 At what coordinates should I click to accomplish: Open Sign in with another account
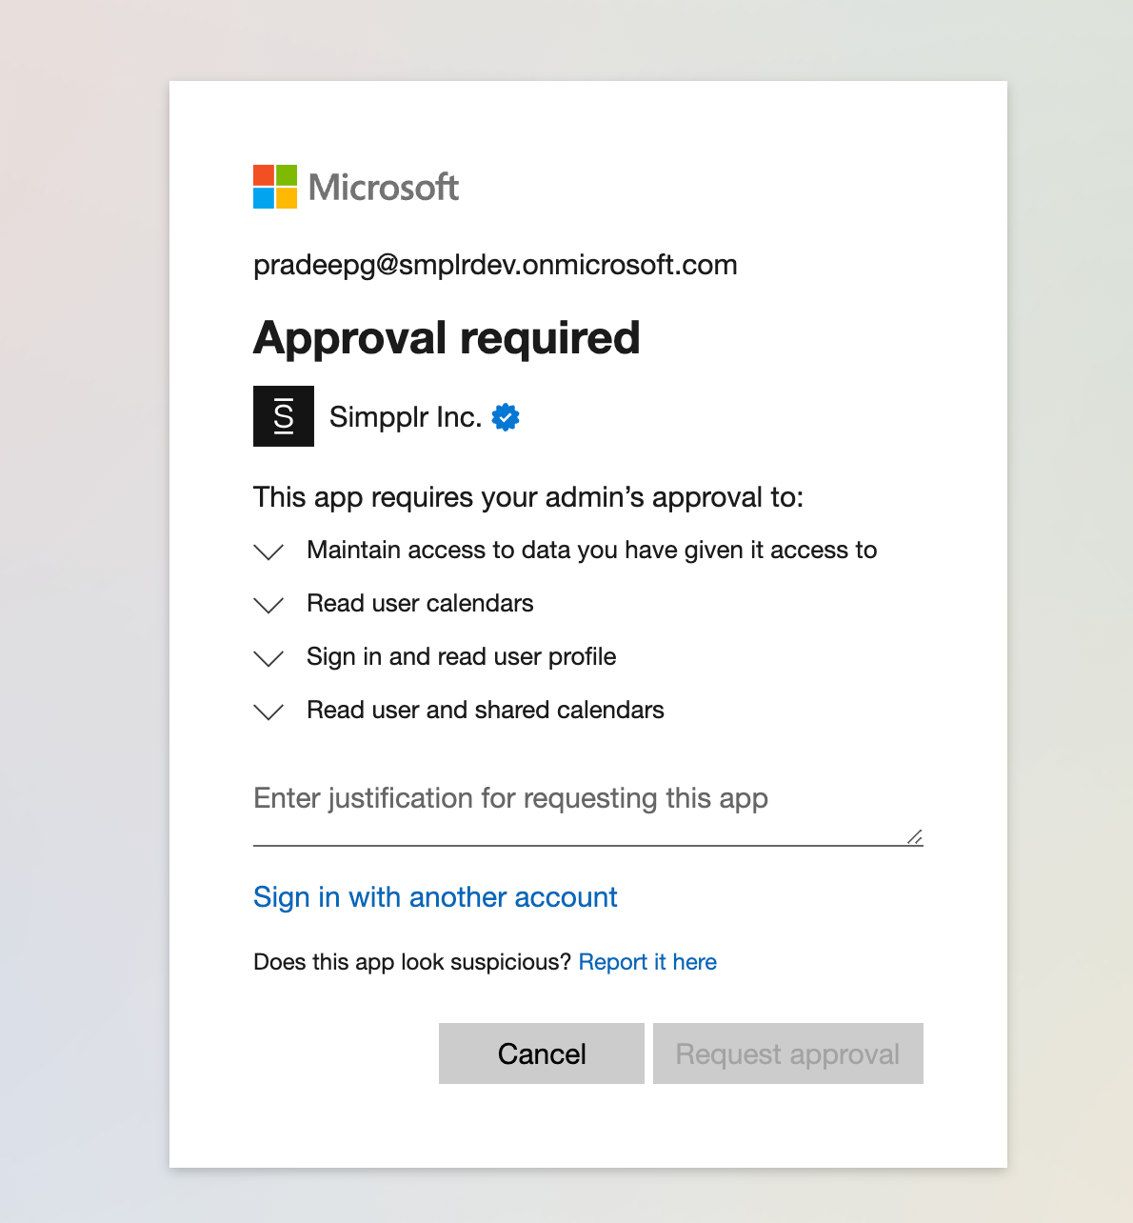coord(435,897)
